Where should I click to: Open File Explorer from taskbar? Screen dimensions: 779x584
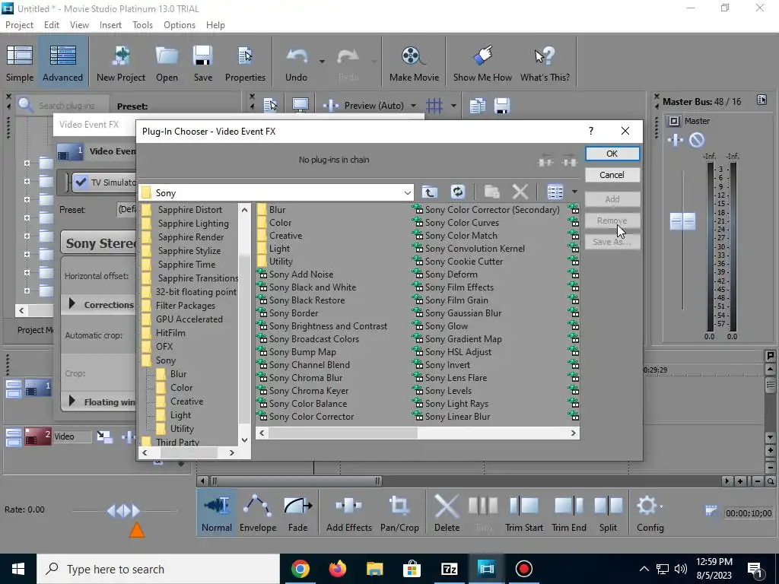pos(374,569)
